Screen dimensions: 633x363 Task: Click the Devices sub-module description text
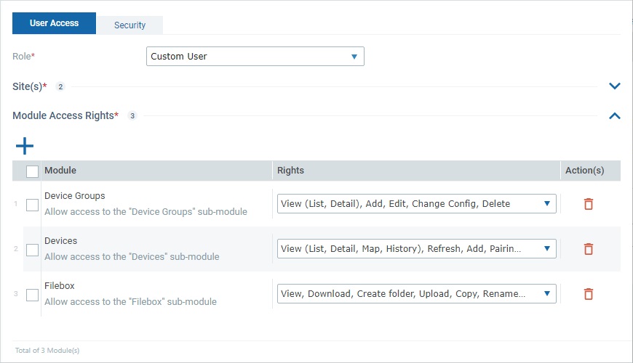pyautogui.click(x=132, y=257)
